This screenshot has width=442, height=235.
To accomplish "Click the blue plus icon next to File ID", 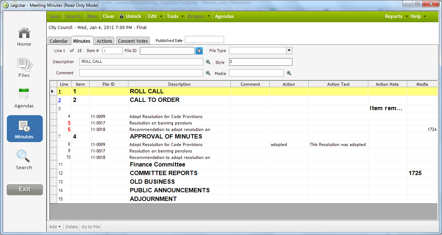I will tap(199, 51).
